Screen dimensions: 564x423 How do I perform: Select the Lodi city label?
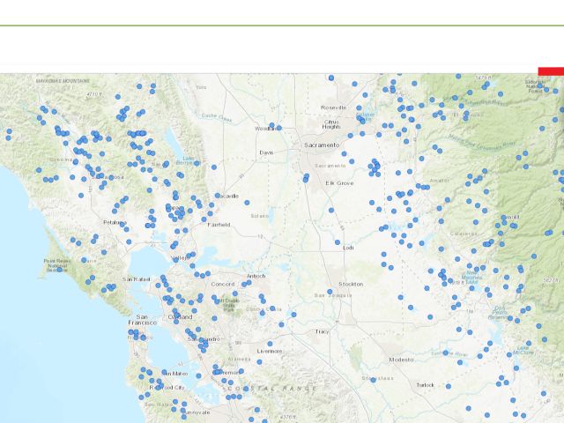[x=348, y=248]
